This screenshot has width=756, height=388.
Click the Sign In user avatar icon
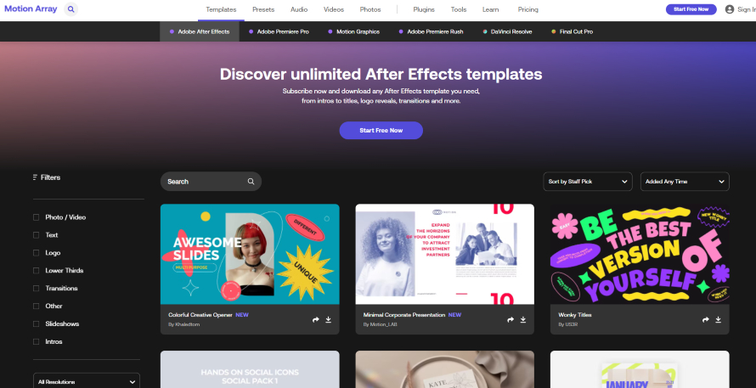click(x=730, y=9)
